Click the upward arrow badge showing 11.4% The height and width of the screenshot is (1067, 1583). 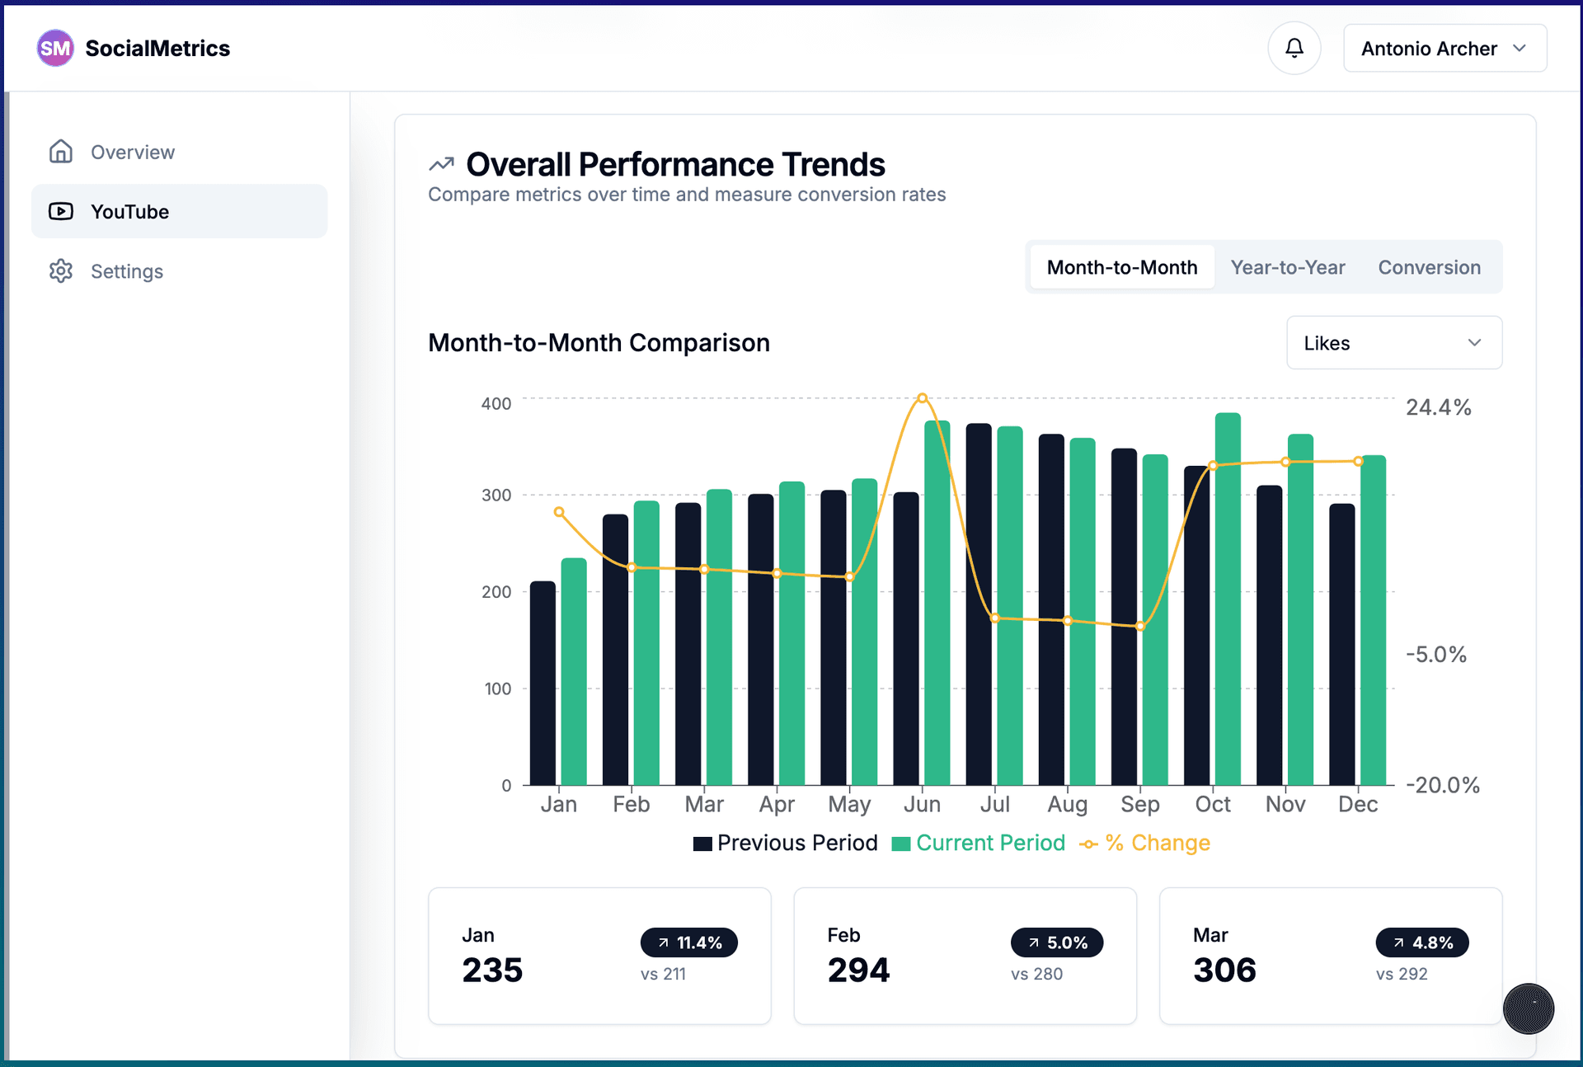pyautogui.click(x=689, y=942)
